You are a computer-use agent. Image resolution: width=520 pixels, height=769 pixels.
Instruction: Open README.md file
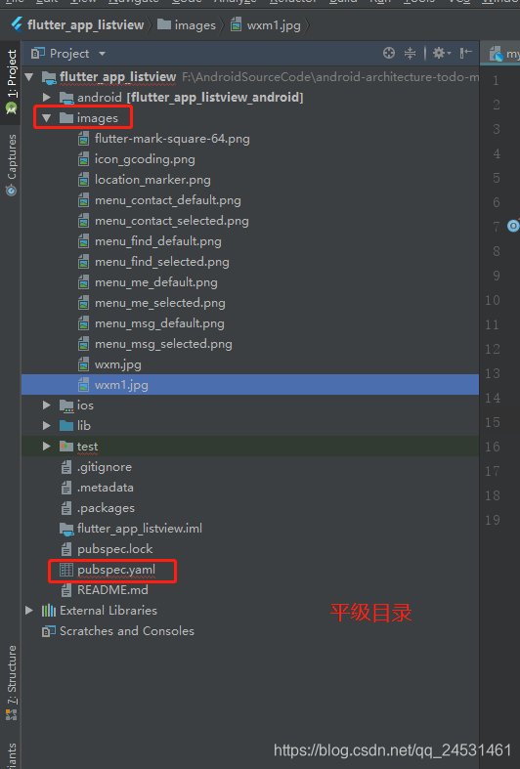pyautogui.click(x=112, y=590)
